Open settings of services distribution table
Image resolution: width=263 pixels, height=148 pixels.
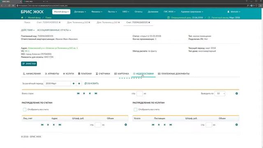tap(237, 125)
